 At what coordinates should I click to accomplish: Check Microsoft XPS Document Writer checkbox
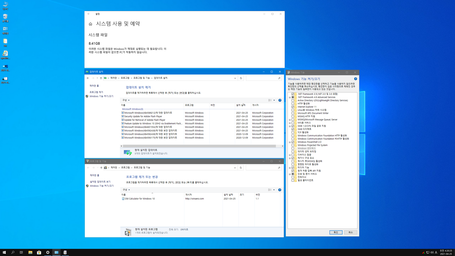293,113
